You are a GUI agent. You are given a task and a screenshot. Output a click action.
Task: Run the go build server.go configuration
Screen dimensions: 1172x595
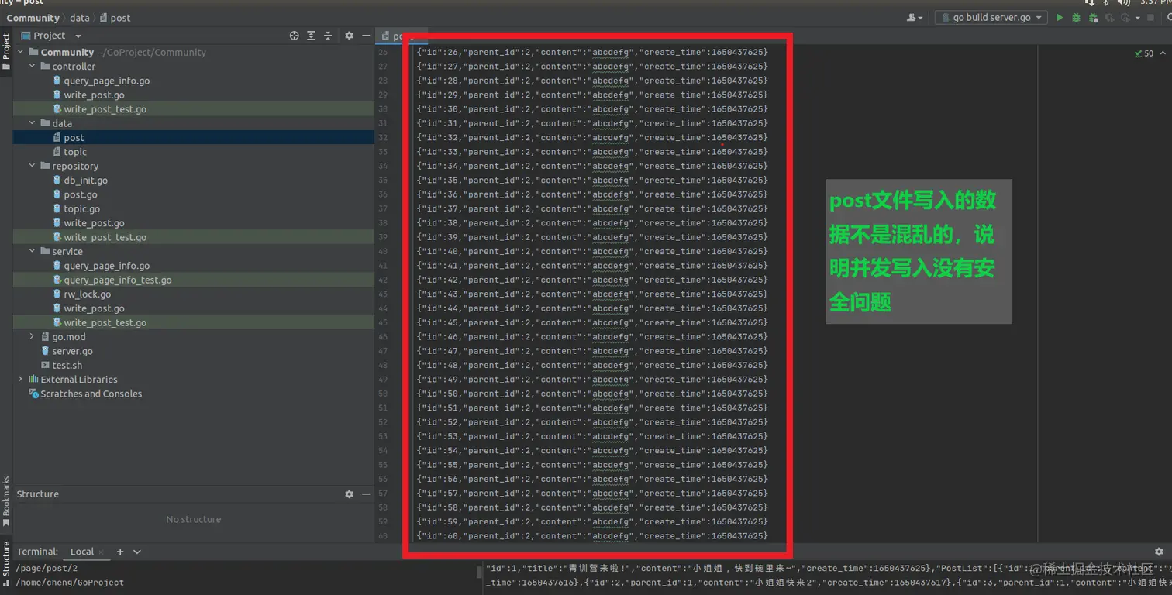pos(1060,17)
